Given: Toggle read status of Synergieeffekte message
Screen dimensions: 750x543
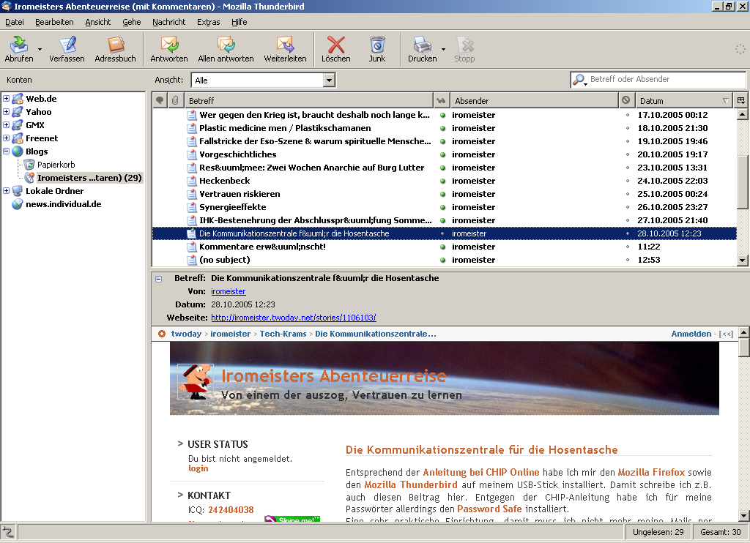Looking at the screenshot, I should (x=442, y=207).
